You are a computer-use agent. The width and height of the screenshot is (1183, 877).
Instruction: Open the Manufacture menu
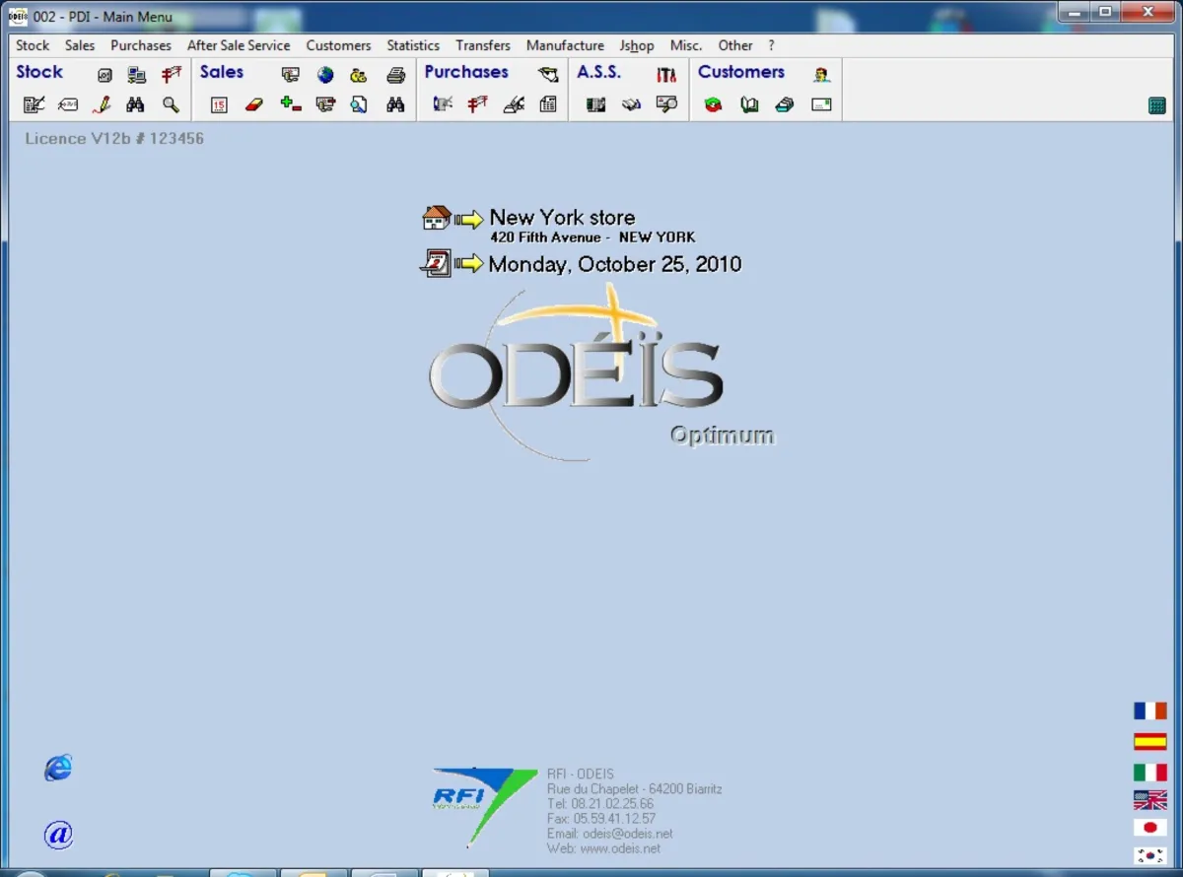click(565, 45)
